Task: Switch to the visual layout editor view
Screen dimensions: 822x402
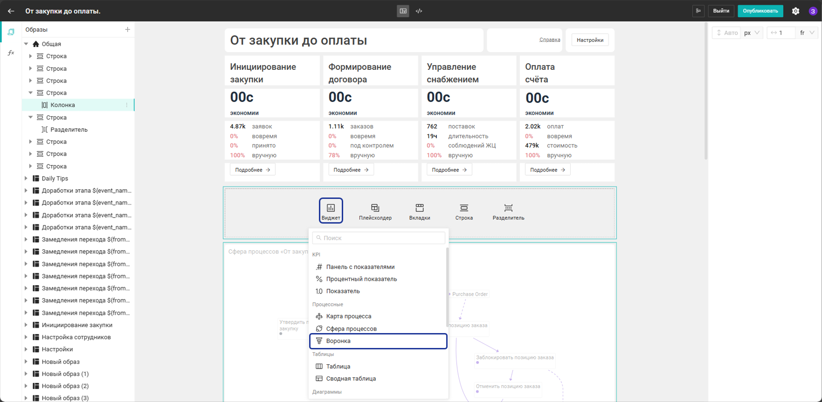Action: pyautogui.click(x=403, y=11)
